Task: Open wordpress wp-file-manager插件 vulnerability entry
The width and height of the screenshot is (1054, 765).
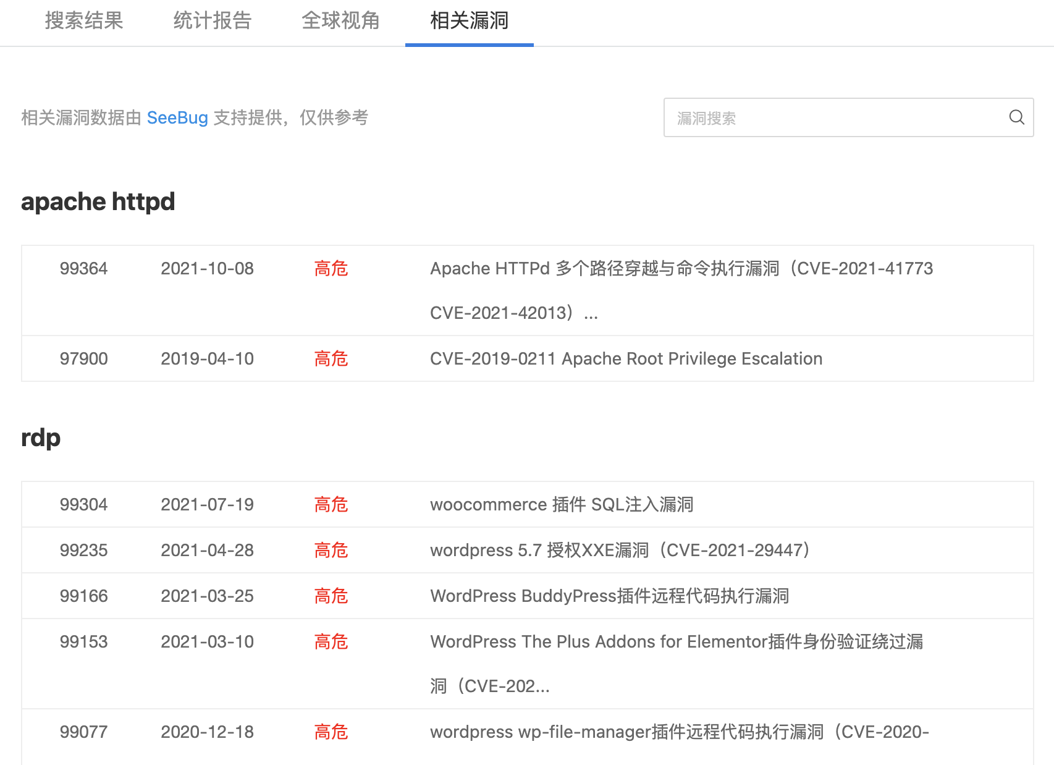Action: click(680, 732)
